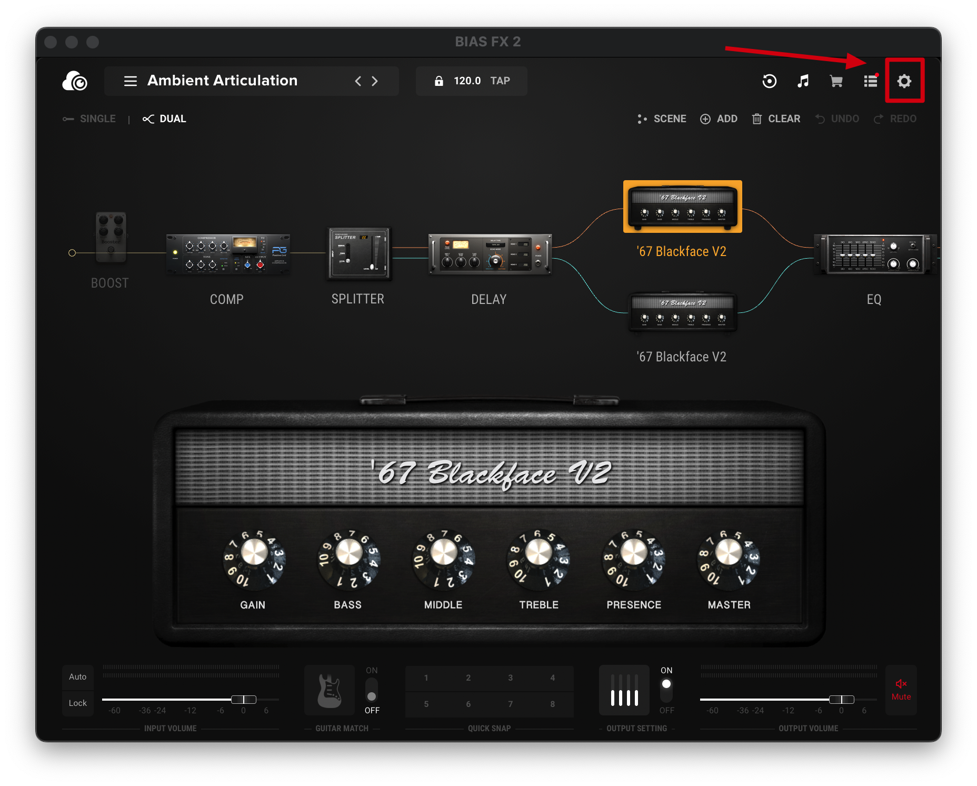
Task: Open the preset list icon with red dot
Action: tap(871, 81)
